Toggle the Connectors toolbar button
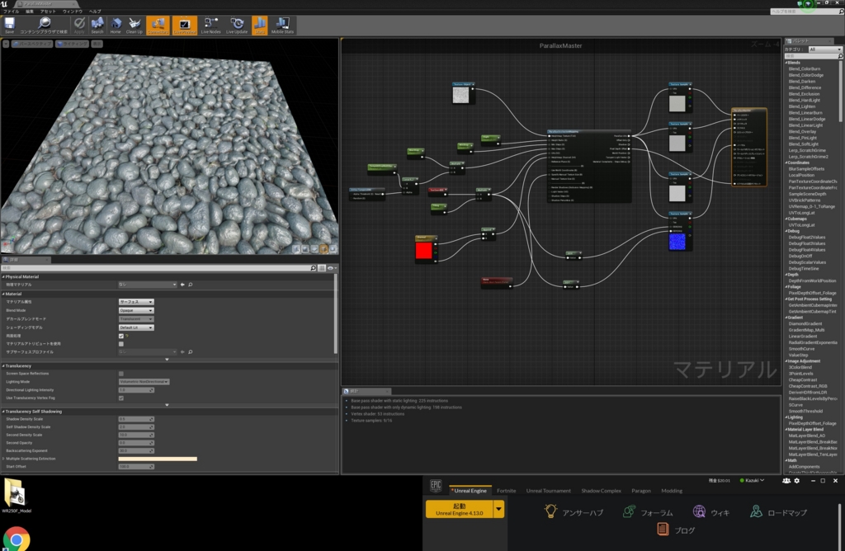This screenshot has height=551, width=845. click(158, 25)
